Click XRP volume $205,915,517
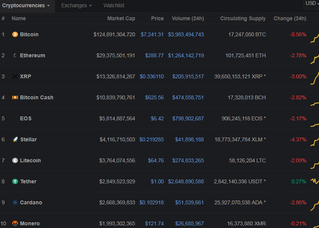 click(188, 76)
